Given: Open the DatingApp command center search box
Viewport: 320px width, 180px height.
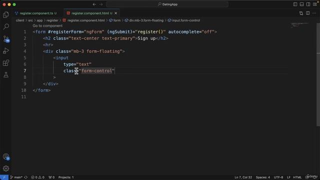Looking at the screenshot, I should point(167,4).
